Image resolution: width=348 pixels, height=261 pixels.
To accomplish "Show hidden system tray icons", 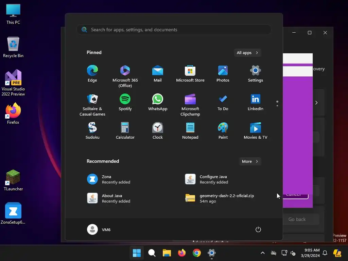I will coord(263,253).
